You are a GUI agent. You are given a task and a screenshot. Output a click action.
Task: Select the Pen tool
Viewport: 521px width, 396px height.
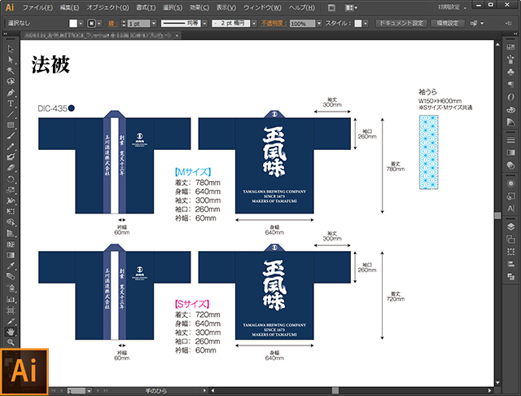pos(11,92)
